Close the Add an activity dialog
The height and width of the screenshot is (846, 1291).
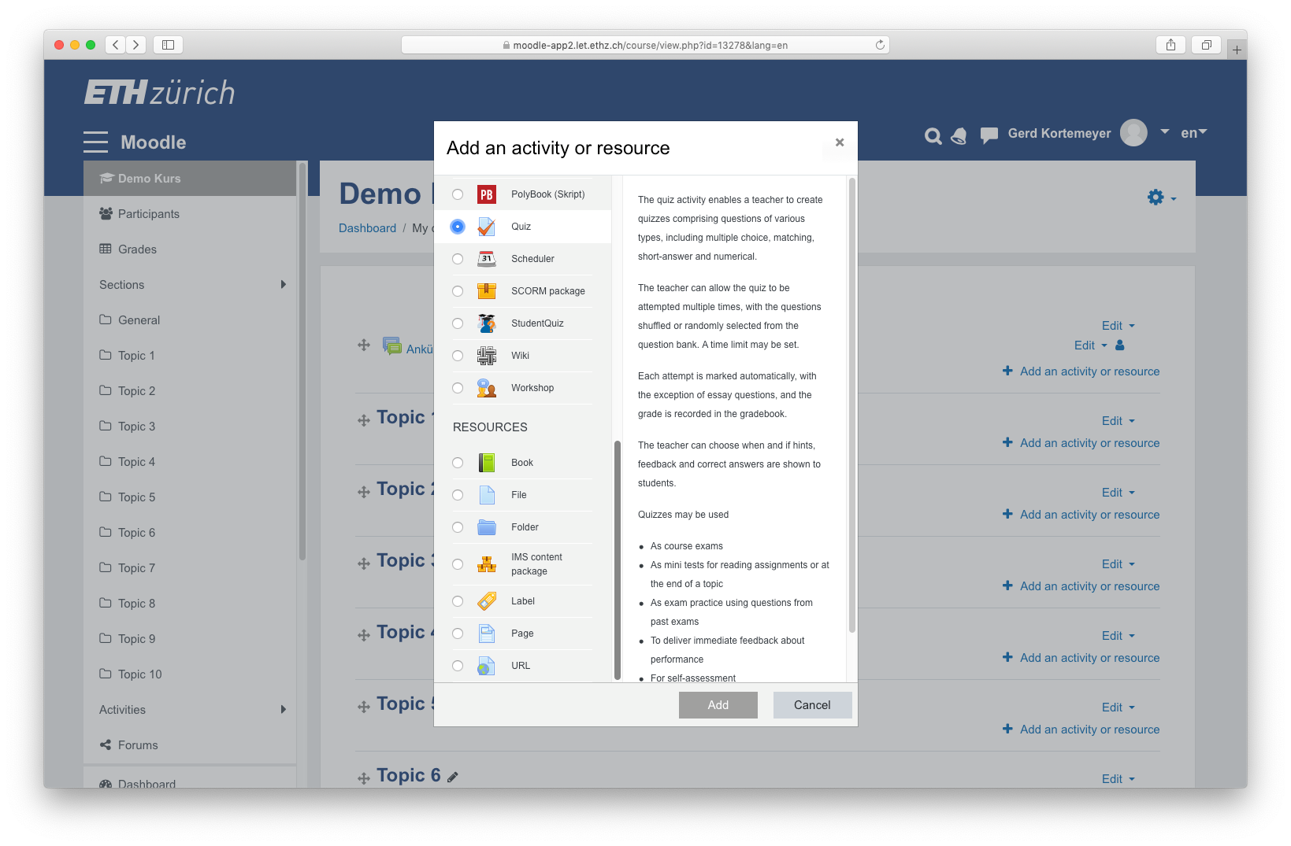click(x=840, y=142)
